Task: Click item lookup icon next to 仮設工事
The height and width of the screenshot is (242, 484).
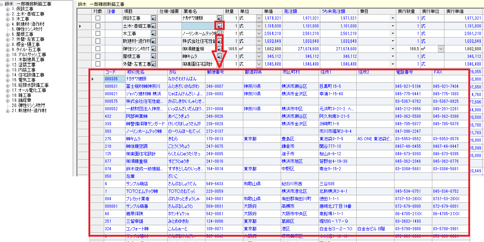Action: click(x=153, y=18)
